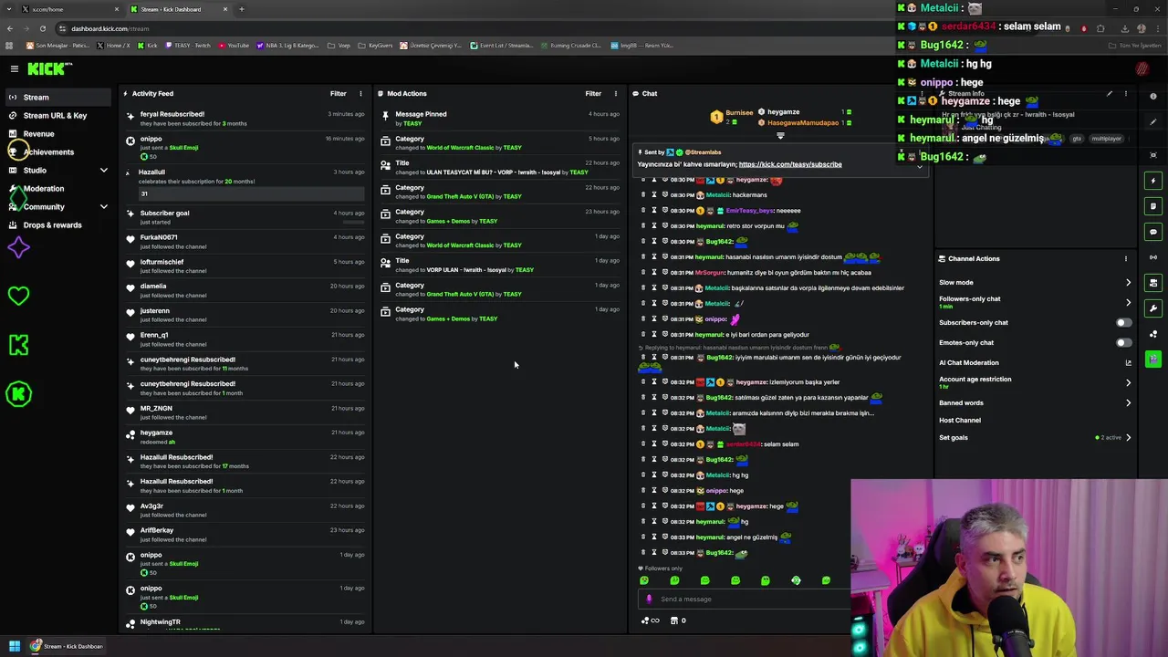This screenshot has height=657, width=1168.
Task: Click Filter in Mod Actions
Action: tap(593, 93)
